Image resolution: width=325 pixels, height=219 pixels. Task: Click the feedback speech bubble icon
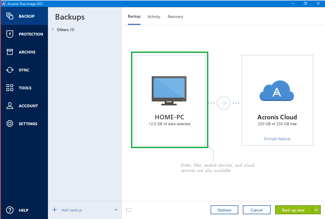pyautogui.click(x=128, y=210)
